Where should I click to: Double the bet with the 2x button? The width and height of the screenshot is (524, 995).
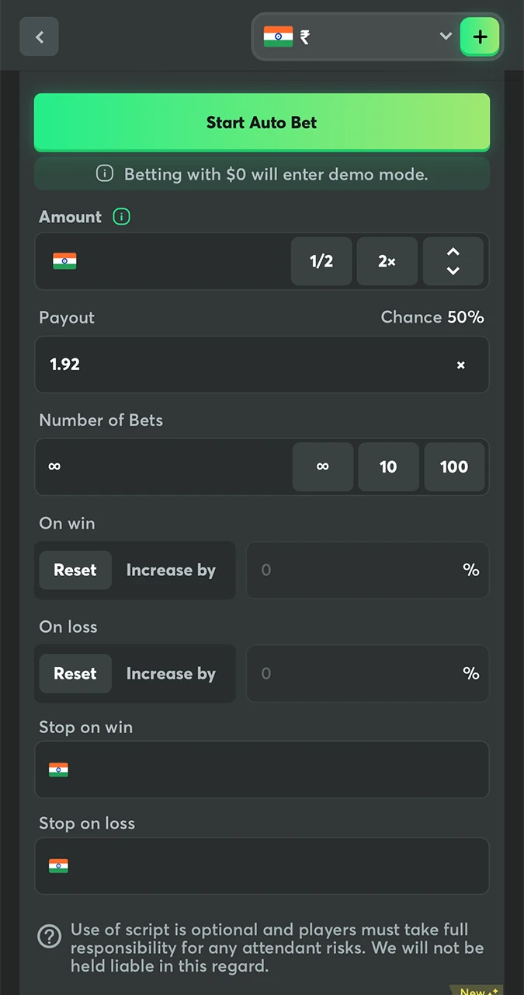point(387,261)
